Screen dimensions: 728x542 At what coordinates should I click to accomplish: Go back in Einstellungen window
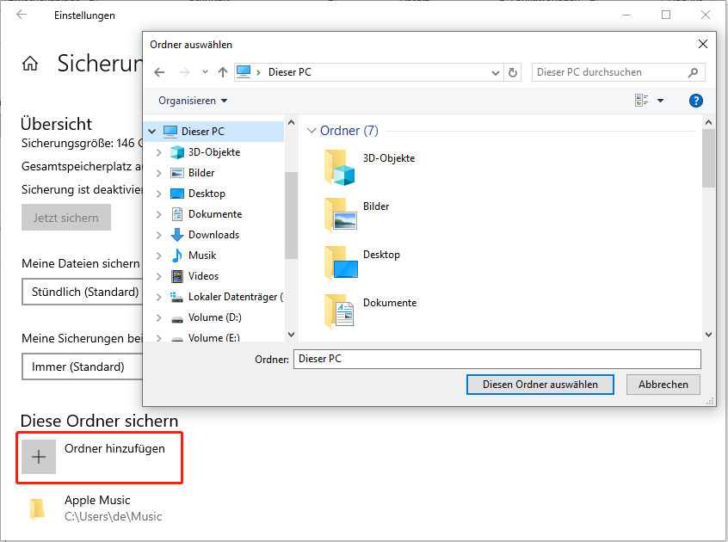(22, 15)
